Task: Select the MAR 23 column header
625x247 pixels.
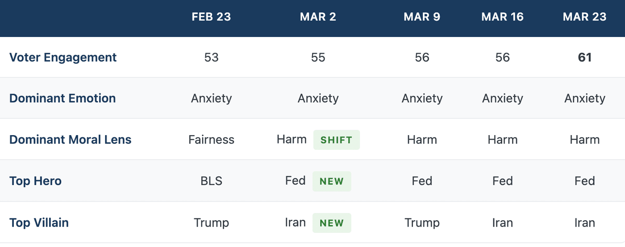Action: tap(584, 17)
